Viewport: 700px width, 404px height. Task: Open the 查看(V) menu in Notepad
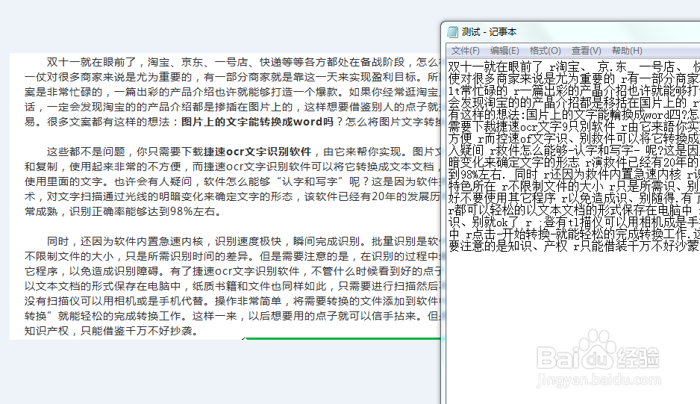(586, 51)
